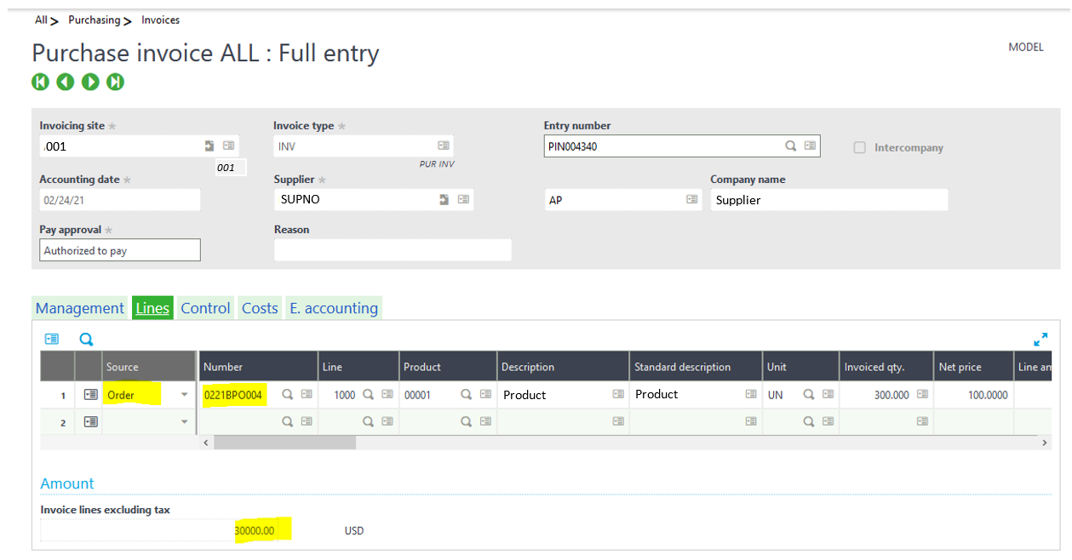Jump to the last record icon
Screen dimensions: 1072x560
pos(116,82)
